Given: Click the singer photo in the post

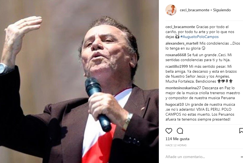Looking at the screenshot, I should 79,81.
